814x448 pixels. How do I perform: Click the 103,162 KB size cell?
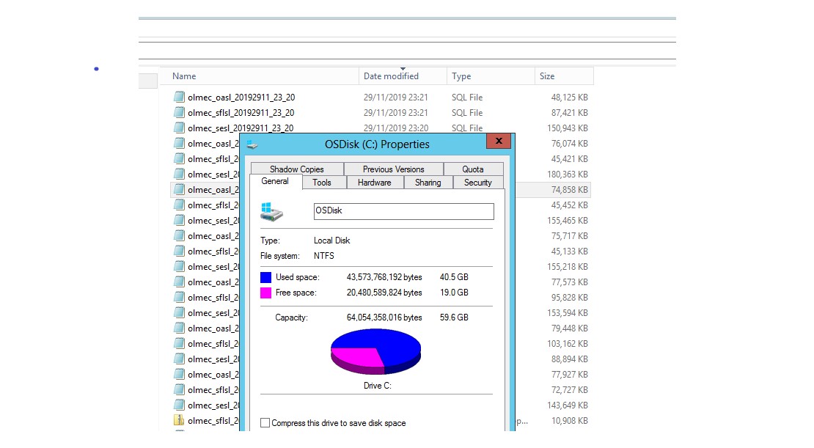click(x=568, y=344)
